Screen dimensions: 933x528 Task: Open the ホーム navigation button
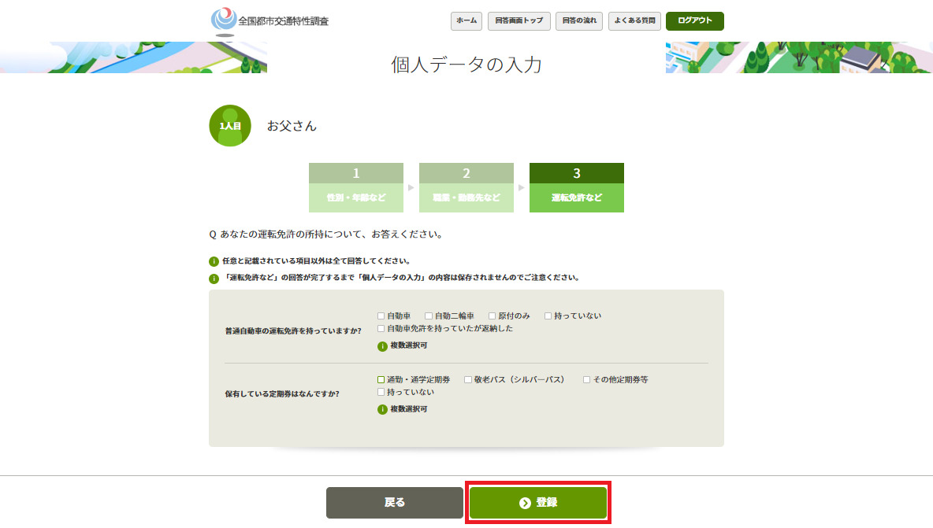click(466, 21)
